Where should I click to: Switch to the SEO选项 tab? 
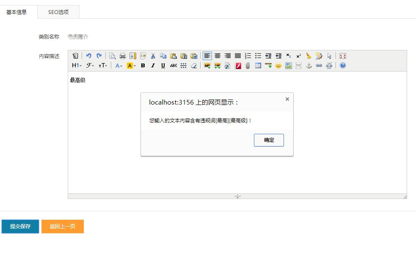tap(58, 12)
